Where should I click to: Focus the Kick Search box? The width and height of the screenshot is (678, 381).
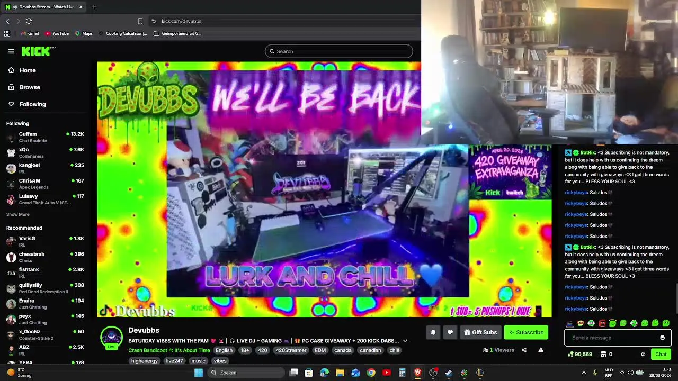(339, 51)
